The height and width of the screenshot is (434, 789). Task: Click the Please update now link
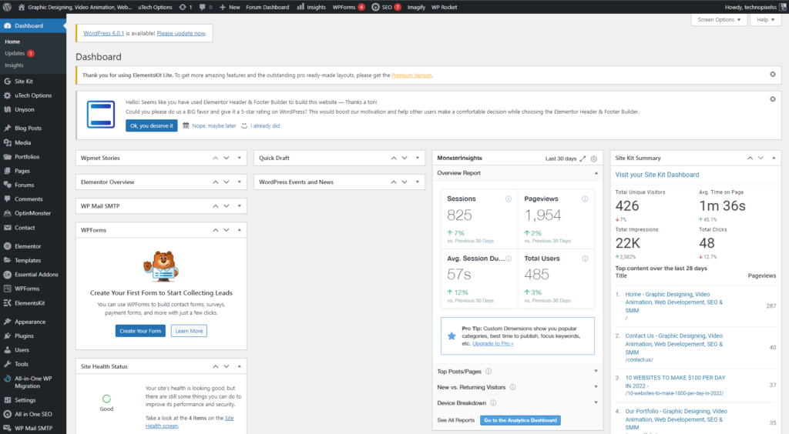click(x=181, y=33)
